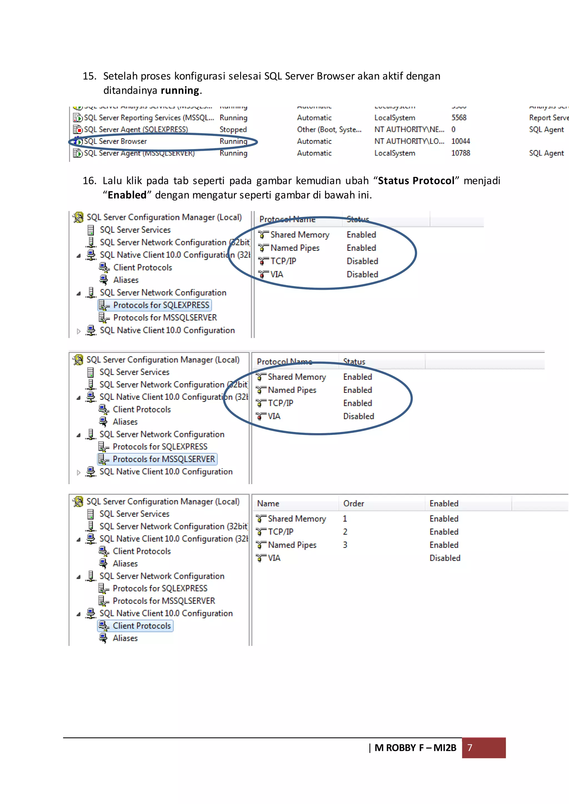This screenshot has height=804, width=569.
Task: Collapse Native Client (32bit) node in tree with MSSQLSERVER highlighted
Action: pos(78,398)
